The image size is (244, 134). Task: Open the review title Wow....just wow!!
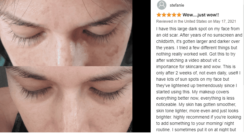pyautogui.click(x=201, y=15)
